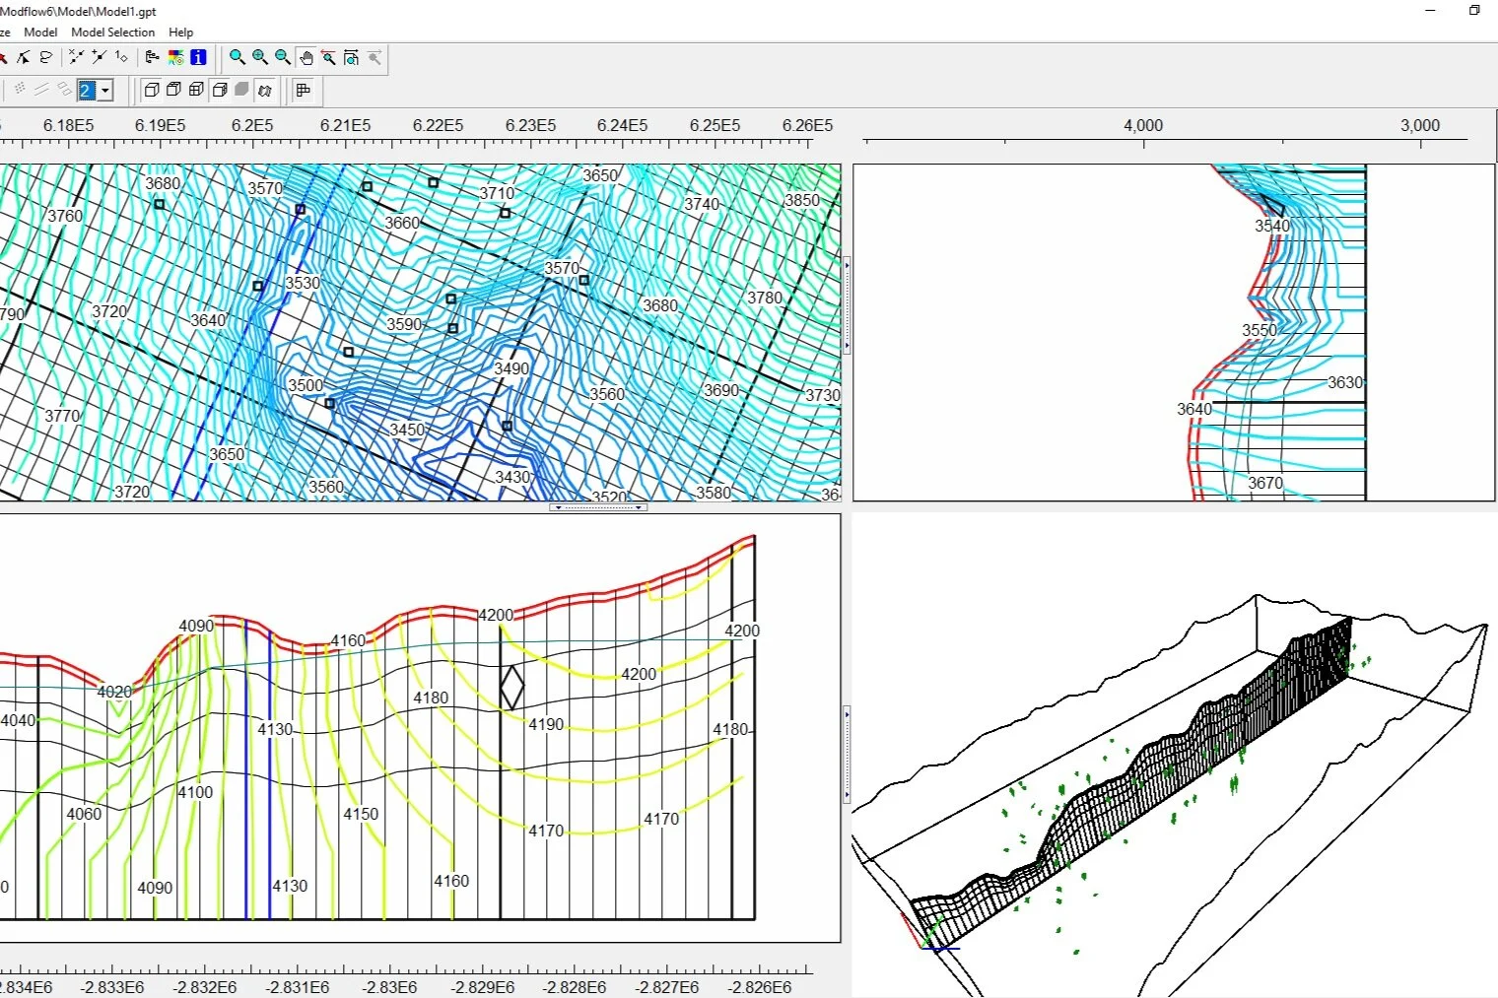Click the horizontal splitter handle under top view

[x=598, y=507]
